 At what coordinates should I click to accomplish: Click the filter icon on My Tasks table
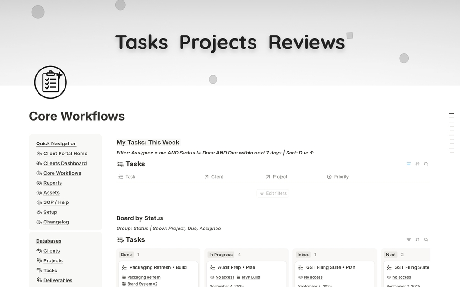(x=409, y=164)
